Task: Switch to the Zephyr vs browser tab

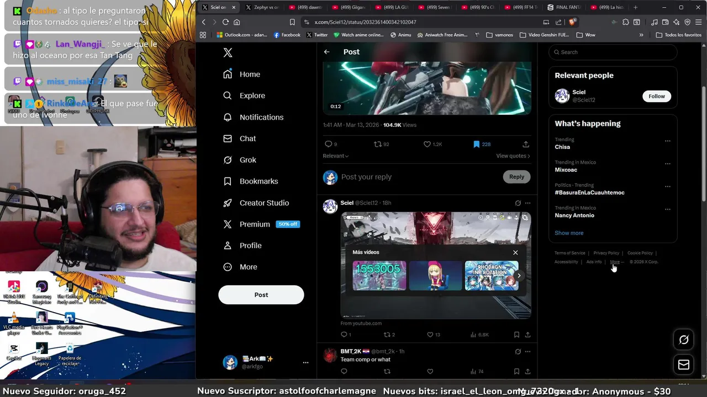Action: (x=262, y=7)
